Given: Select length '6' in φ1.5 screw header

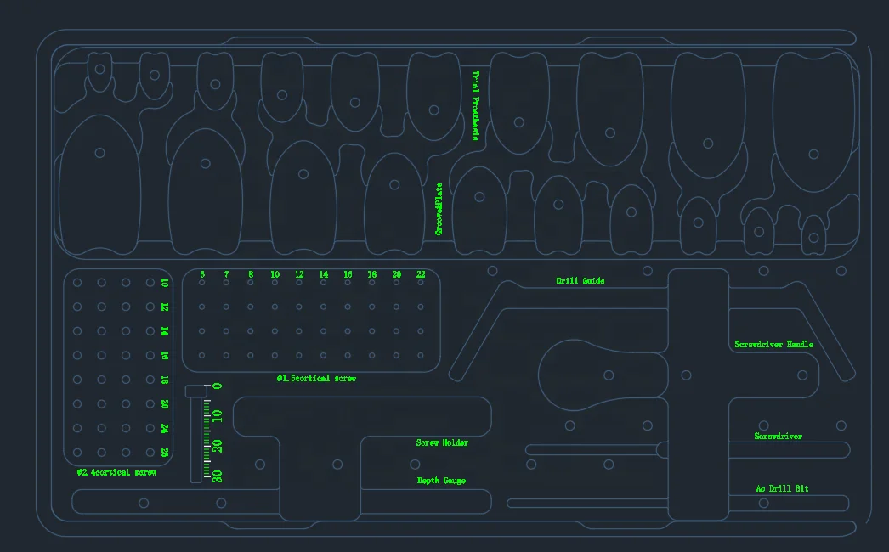Looking at the screenshot, I should pos(202,274).
